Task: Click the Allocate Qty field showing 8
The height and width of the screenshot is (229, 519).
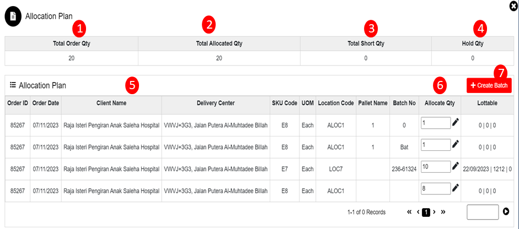Action: pos(435,188)
